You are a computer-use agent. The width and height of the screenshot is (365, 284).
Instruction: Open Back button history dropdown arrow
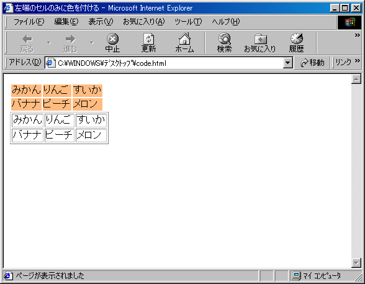[48, 43]
